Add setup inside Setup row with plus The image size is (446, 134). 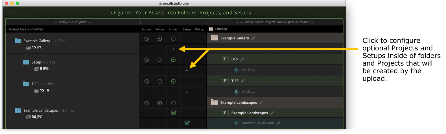[x=187, y=71]
